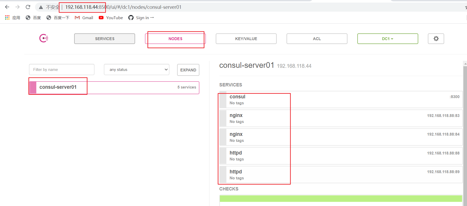
Task: Open the KEY/VALUE tab
Action: click(x=246, y=39)
